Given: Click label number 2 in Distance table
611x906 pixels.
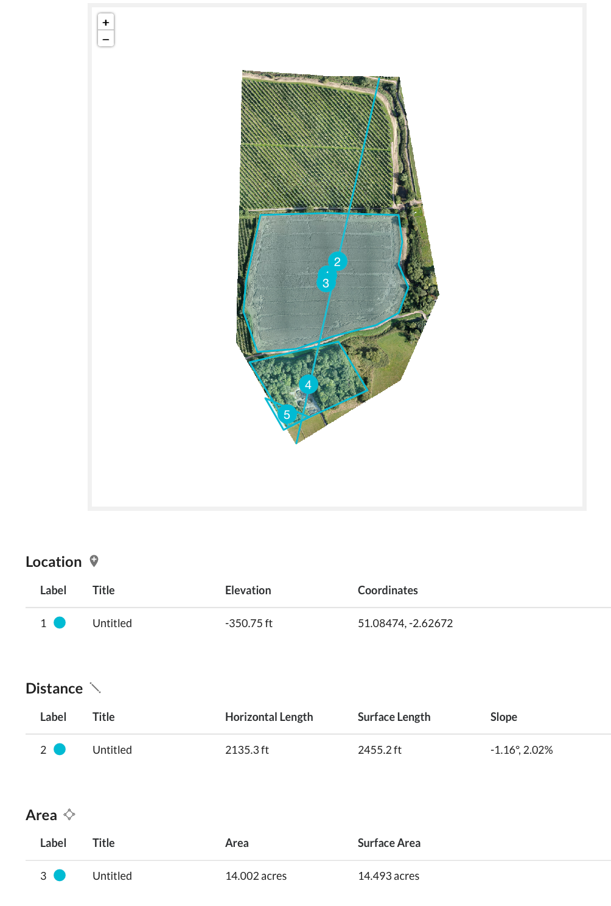Looking at the screenshot, I should (43, 750).
